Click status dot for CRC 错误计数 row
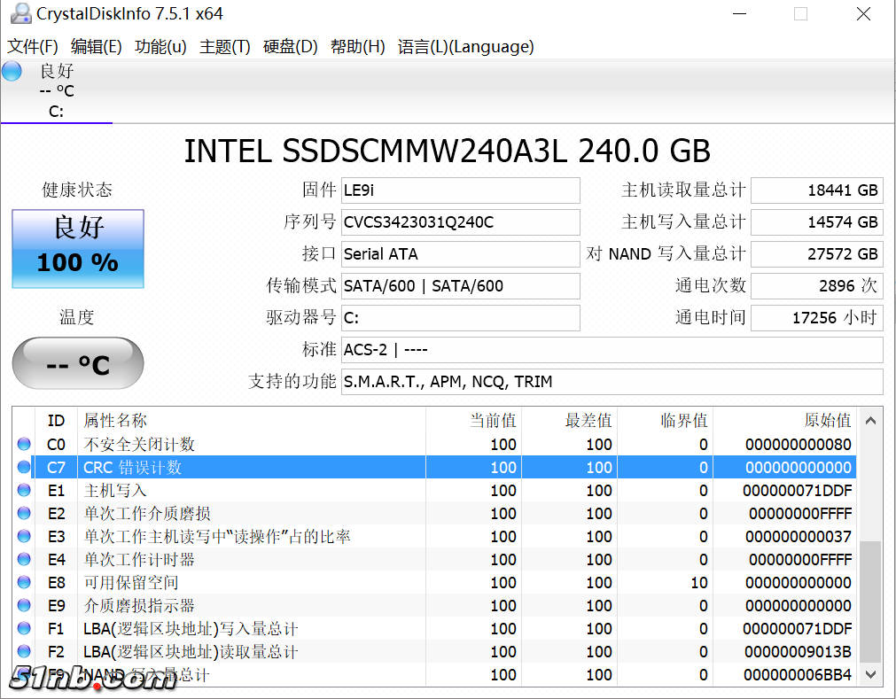This screenshot has width=896, height=699. [24, 467]
